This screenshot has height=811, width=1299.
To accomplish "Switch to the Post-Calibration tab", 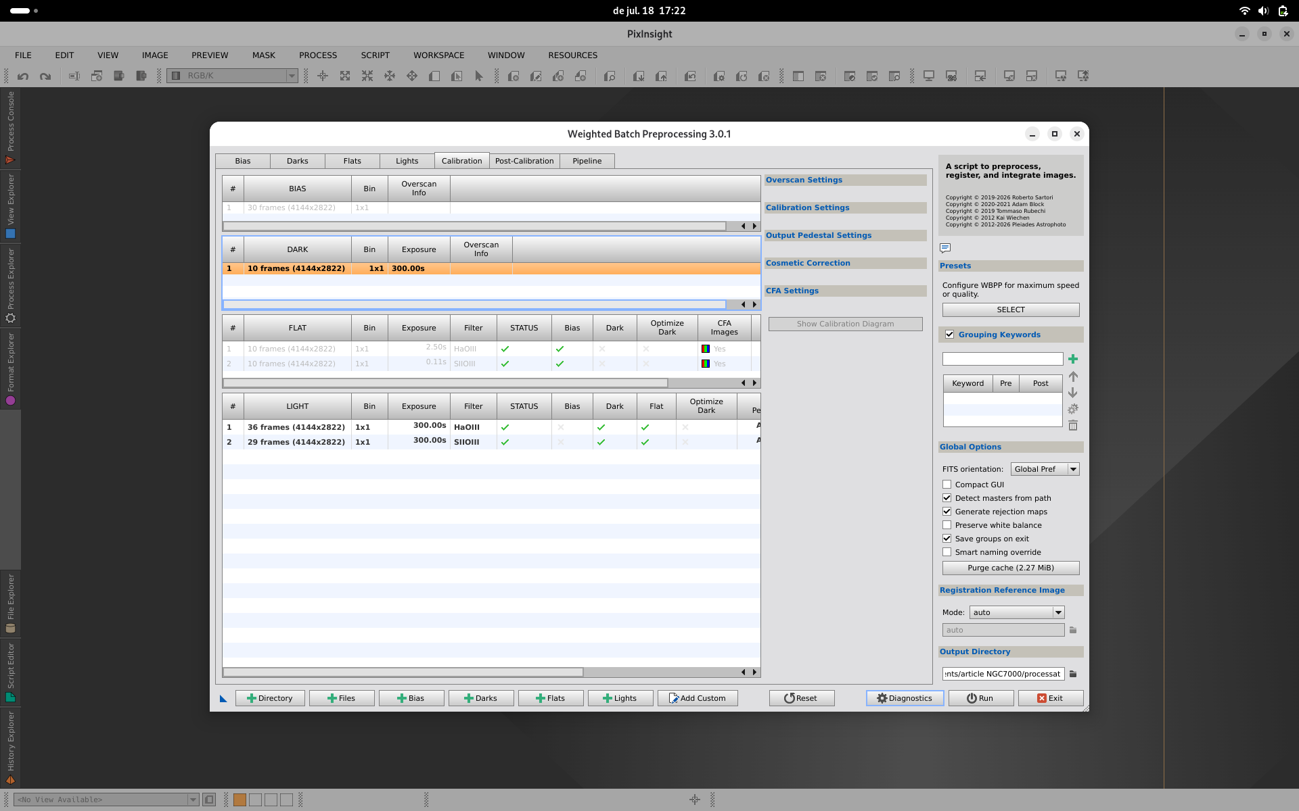I will coord(524,161).
